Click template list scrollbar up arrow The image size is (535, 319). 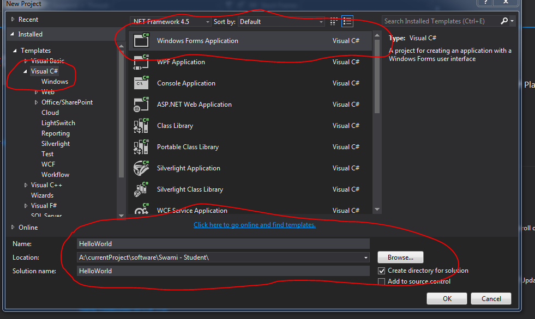(377, 35)
